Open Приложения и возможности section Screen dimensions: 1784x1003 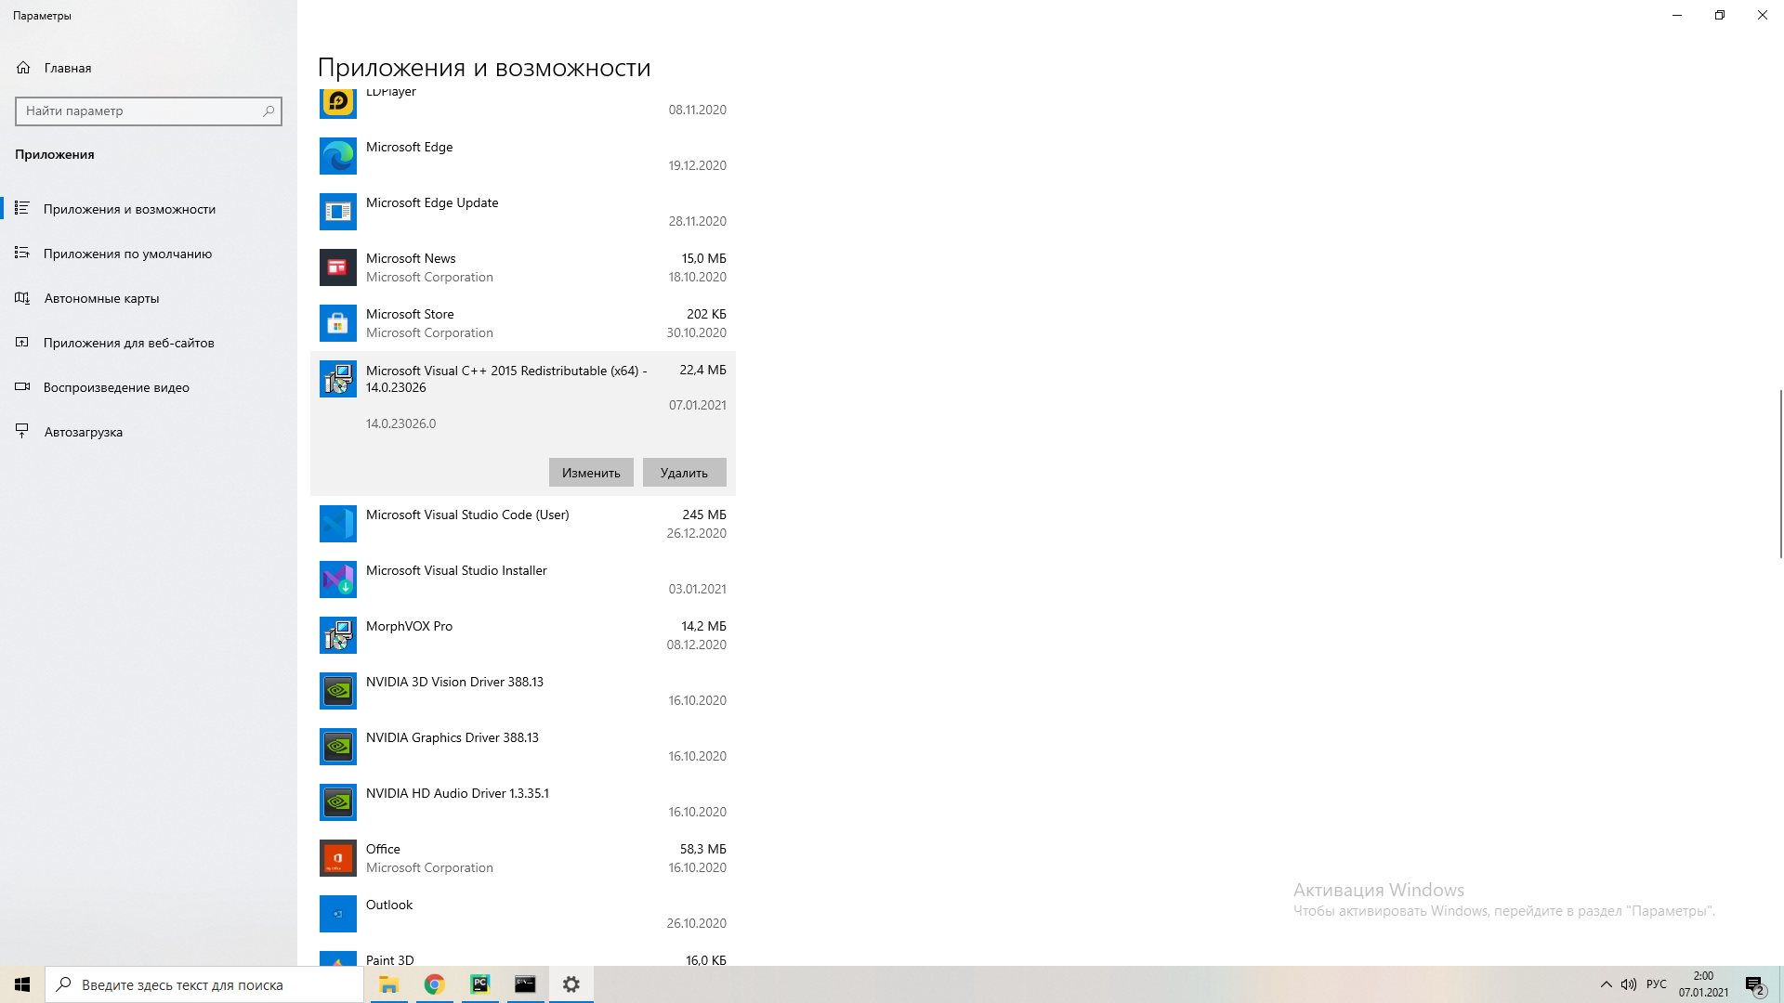[x=149, y=209]
